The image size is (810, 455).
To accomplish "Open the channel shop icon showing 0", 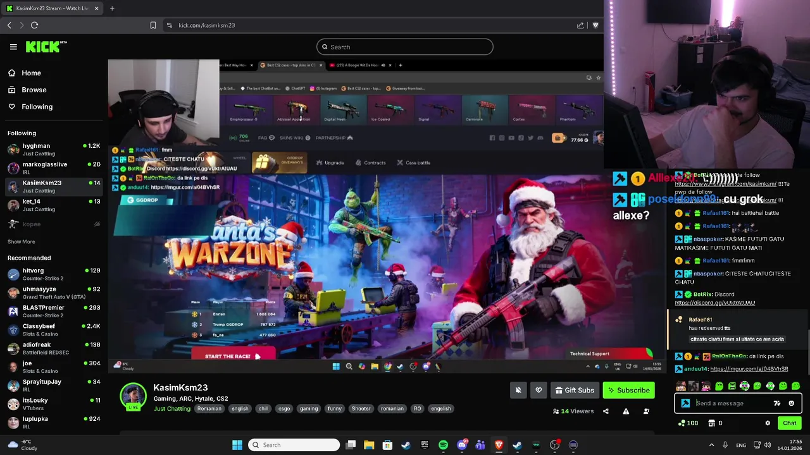I will point(715,423).
